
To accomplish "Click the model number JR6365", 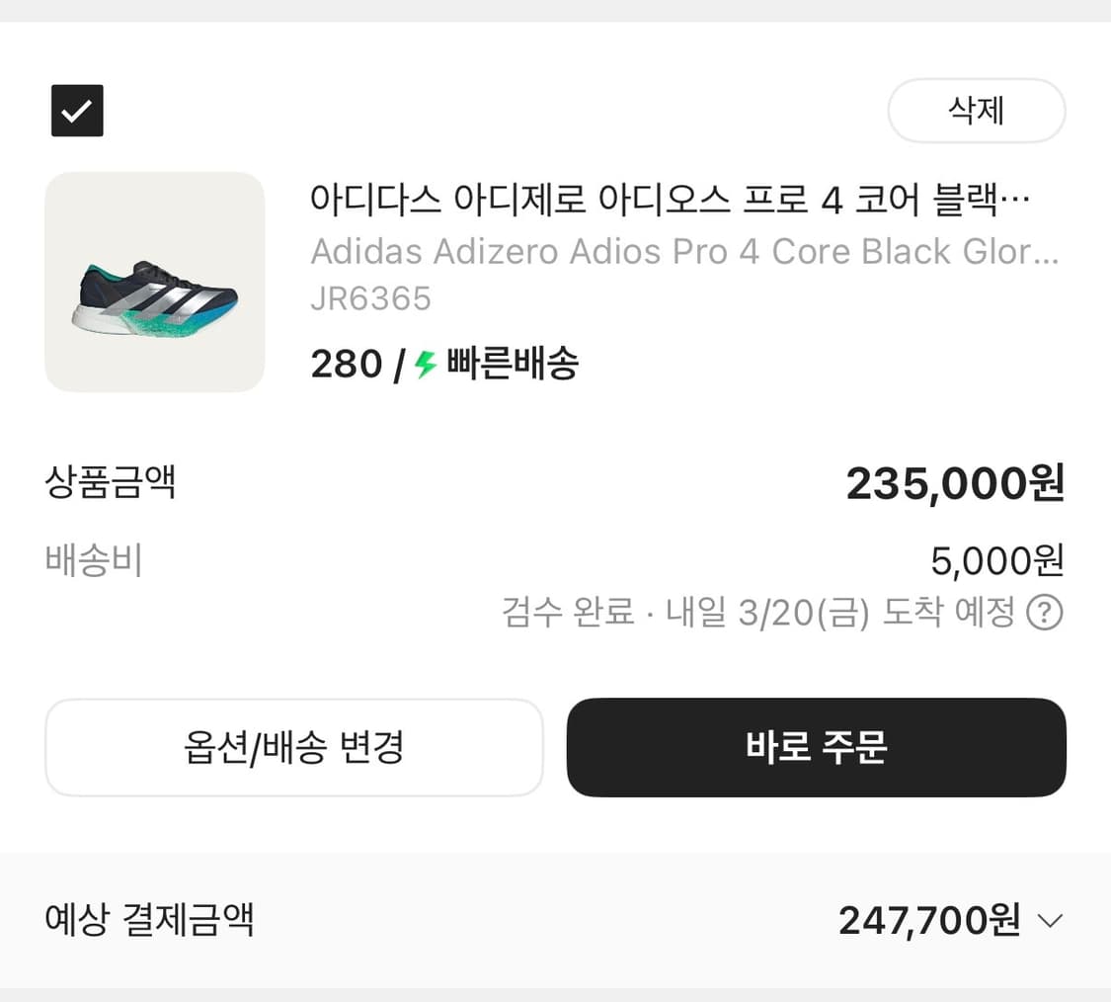I will point(371,299).
